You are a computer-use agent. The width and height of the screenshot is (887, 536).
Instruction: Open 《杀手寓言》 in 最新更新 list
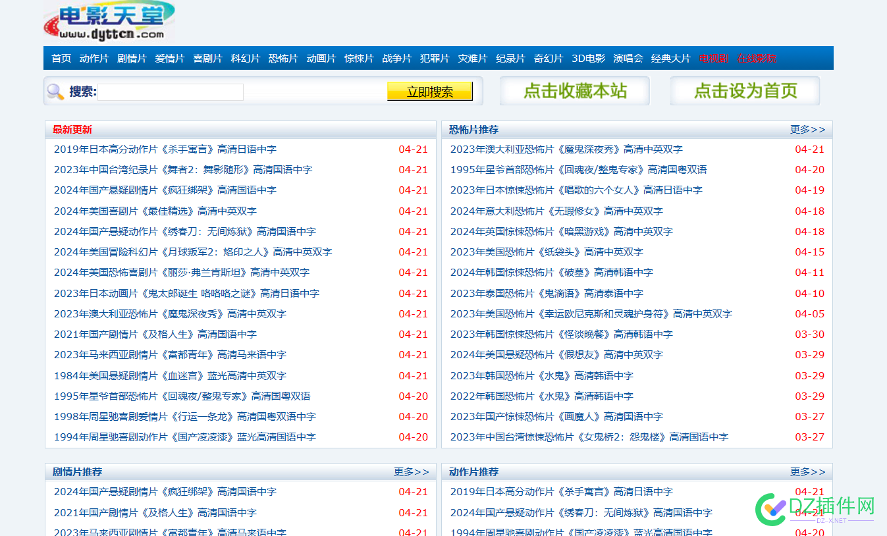pyautogui.click(x=165, y=149)
